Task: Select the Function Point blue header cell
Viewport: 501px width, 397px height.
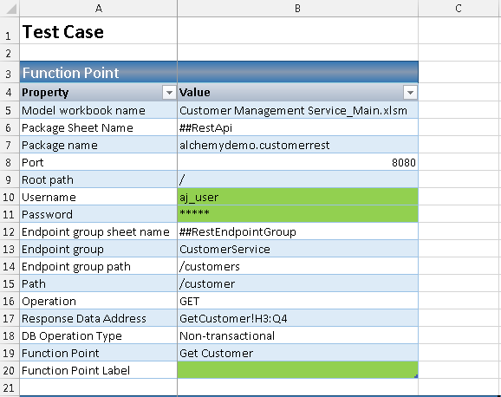Action: [x=99, y=72]
